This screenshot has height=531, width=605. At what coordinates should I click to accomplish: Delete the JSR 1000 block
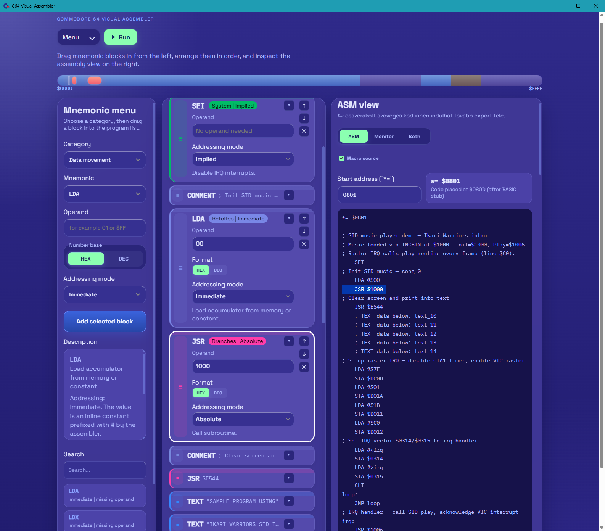(304, 367)
